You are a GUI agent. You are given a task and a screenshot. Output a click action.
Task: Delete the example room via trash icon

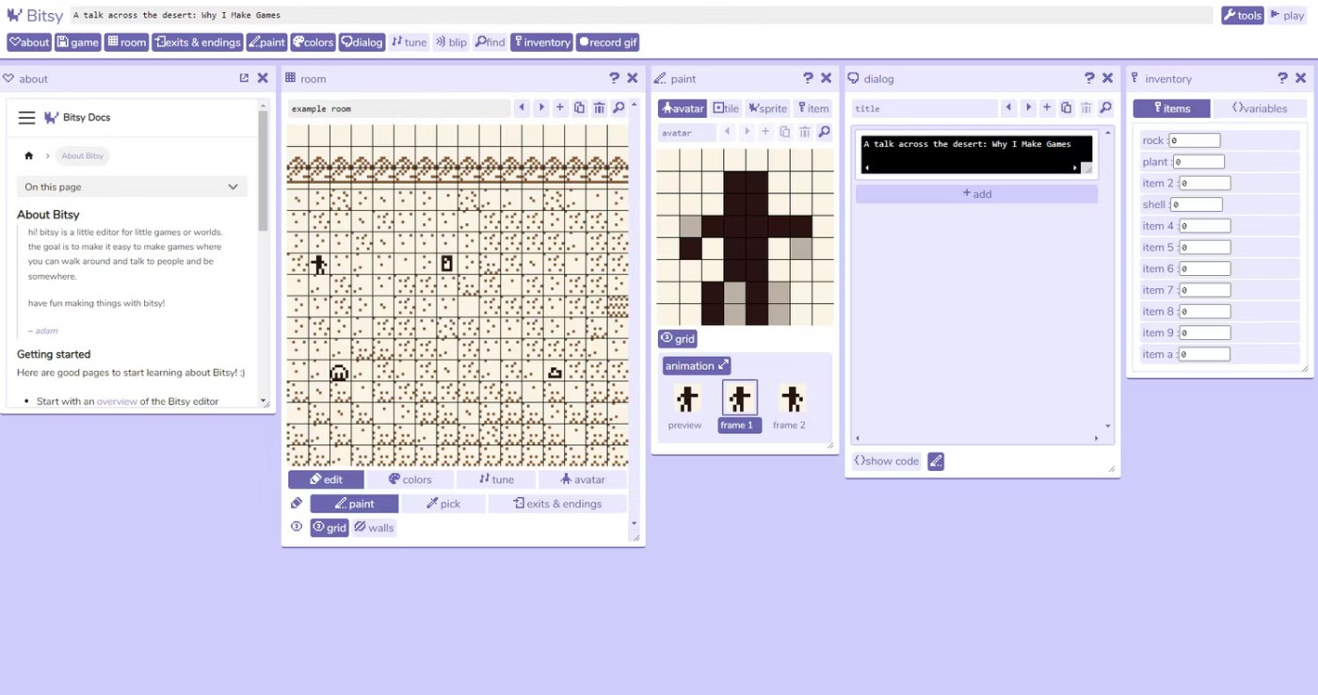tap(599, 108)
